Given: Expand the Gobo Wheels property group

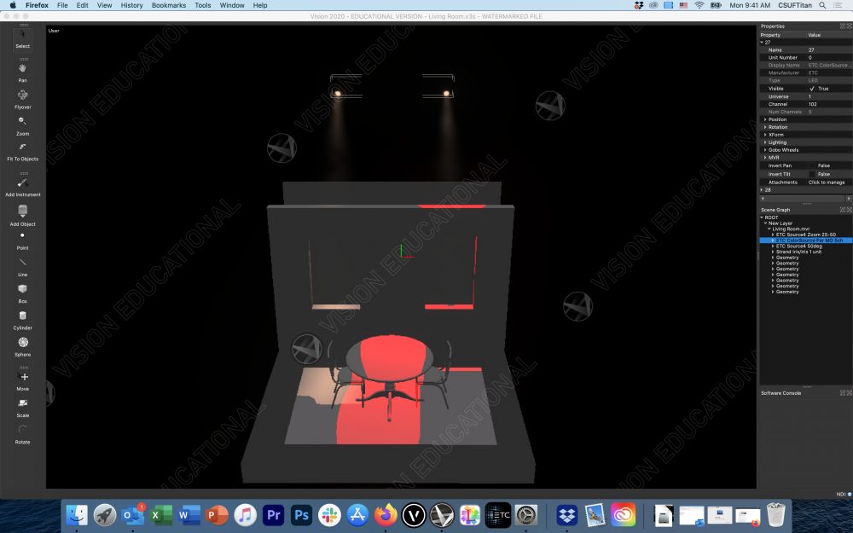Looking at the screenshot, I should tap(765, 150).
